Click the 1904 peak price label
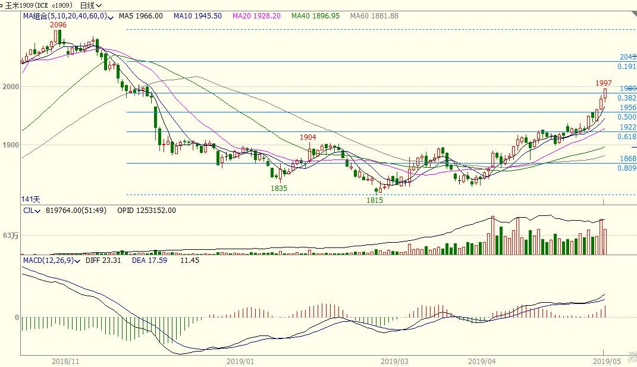This screenshot has height=367, width=637. pos(307,137)
